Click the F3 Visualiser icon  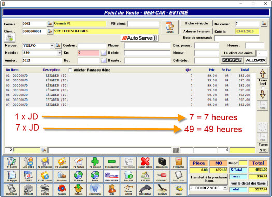[62, 163]
